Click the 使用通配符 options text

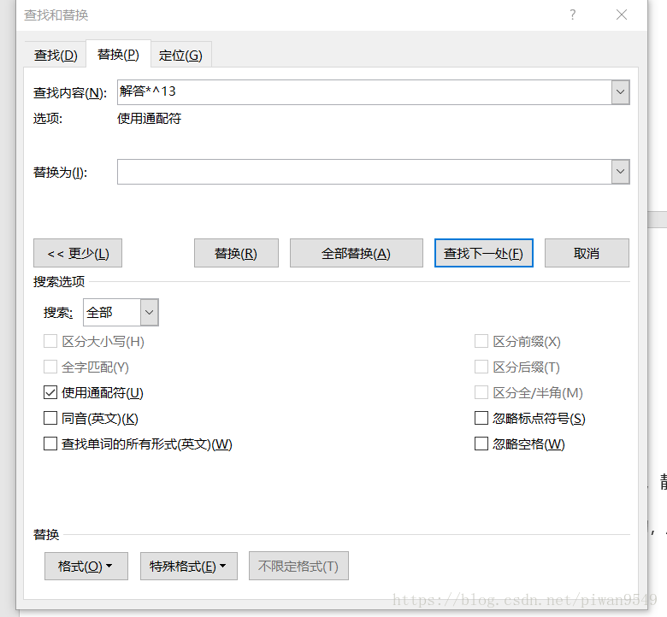(x=150, y=119)
